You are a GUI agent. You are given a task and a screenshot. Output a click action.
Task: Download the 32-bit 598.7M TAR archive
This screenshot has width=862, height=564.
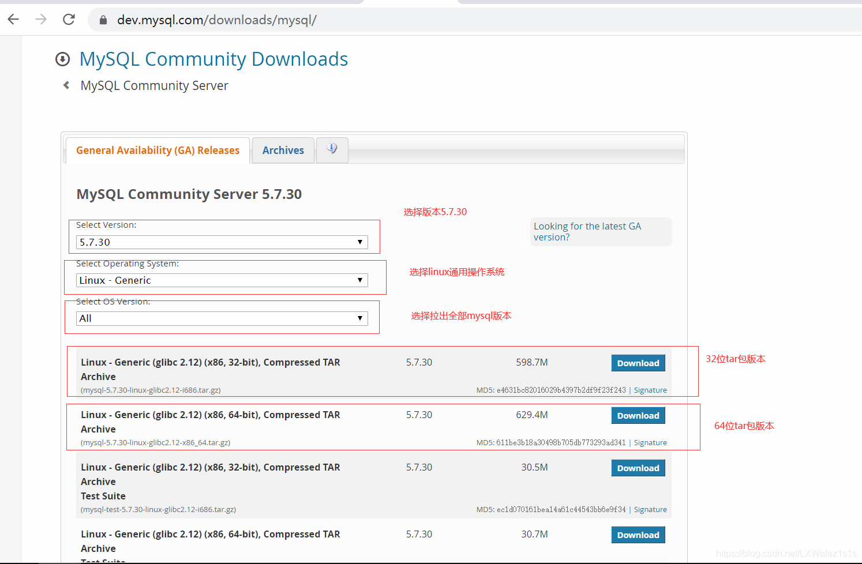[x=638, y=363]
